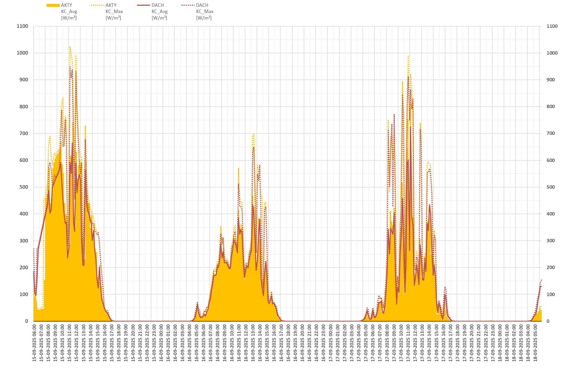Click the 16-09-2025 17:00 time axis label
Viewport: 571px width, 373px height.
coord(281,343)
